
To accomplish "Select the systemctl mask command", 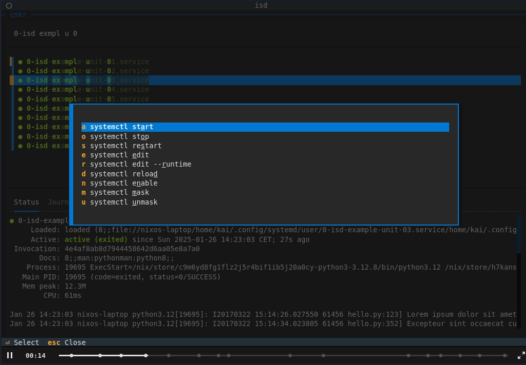I will (x=119, y=193).
